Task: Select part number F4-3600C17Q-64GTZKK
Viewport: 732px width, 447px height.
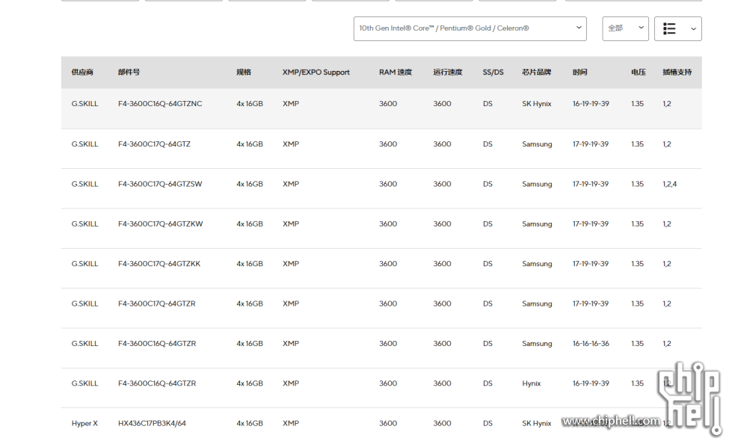Action: [159, 264]
